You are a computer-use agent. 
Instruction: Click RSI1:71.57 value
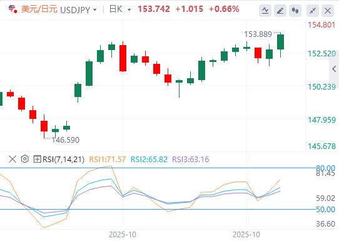pos(107,160)
